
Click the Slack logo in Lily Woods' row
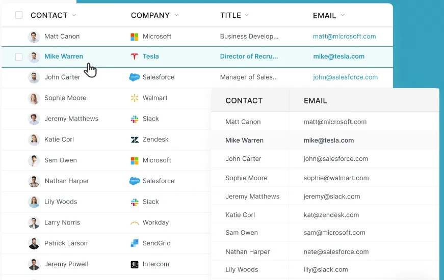coord(135,202)
